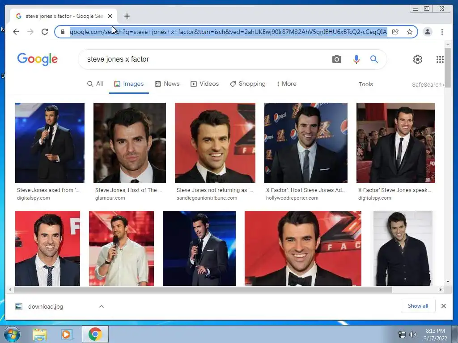
Task: Open the SafeSearch setting
Action: point(428,84)
